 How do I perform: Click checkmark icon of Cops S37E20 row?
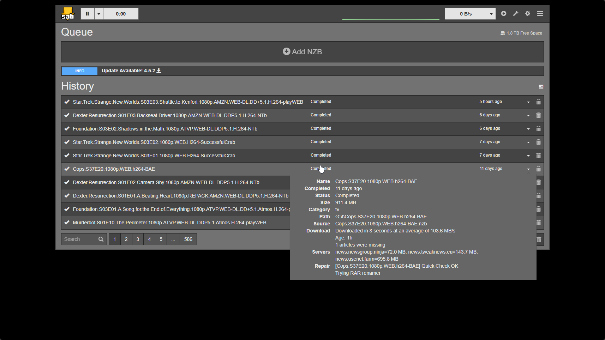pos(67,169)
